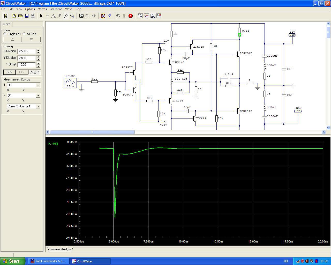Viewport: 331px width, 265px height.
Task: Open the Simulation menu
Action: click(56, 9)
